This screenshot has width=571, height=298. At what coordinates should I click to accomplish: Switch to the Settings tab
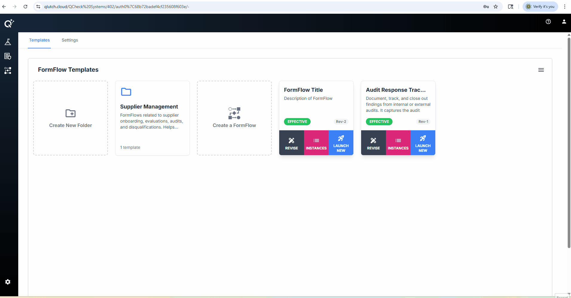coord(70,40)
